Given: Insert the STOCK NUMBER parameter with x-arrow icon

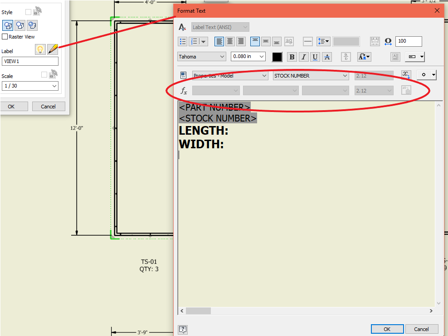Looking at the screenshot, I should click(x=406, y=74).
